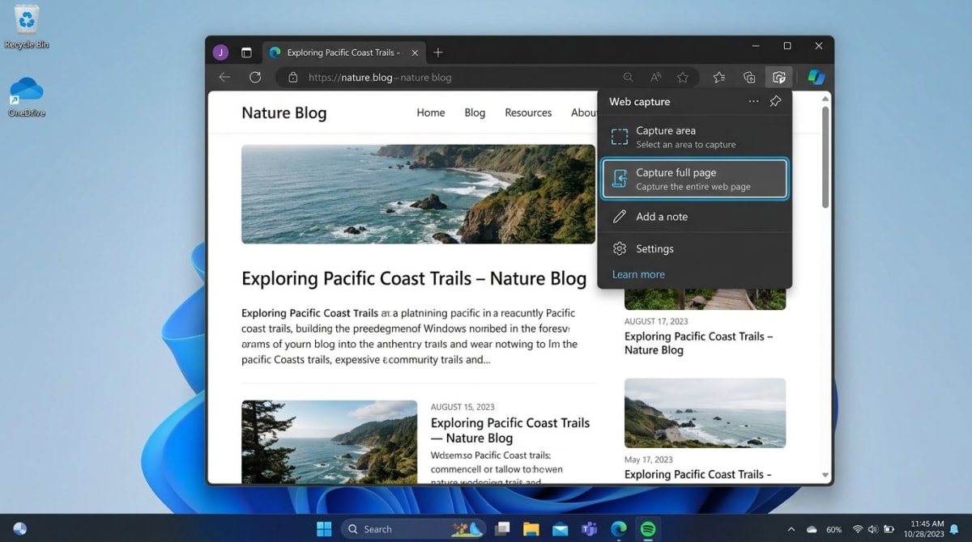Open Copilot in Microsoft Edge
The image size is (972, 542).
[816, 77]
